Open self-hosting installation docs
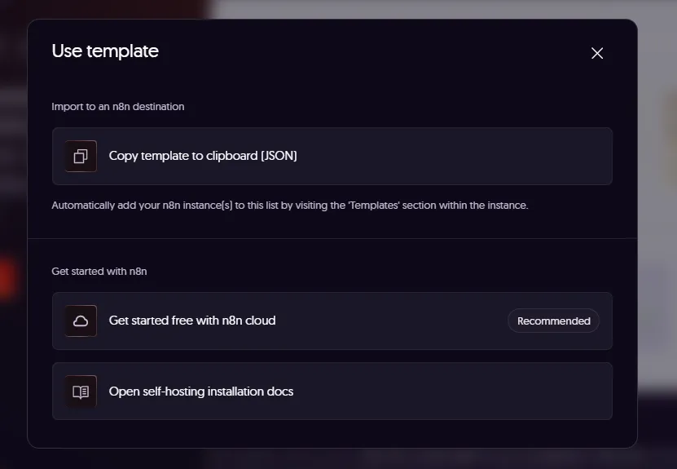The image size is (677, 469). (332, 392)
